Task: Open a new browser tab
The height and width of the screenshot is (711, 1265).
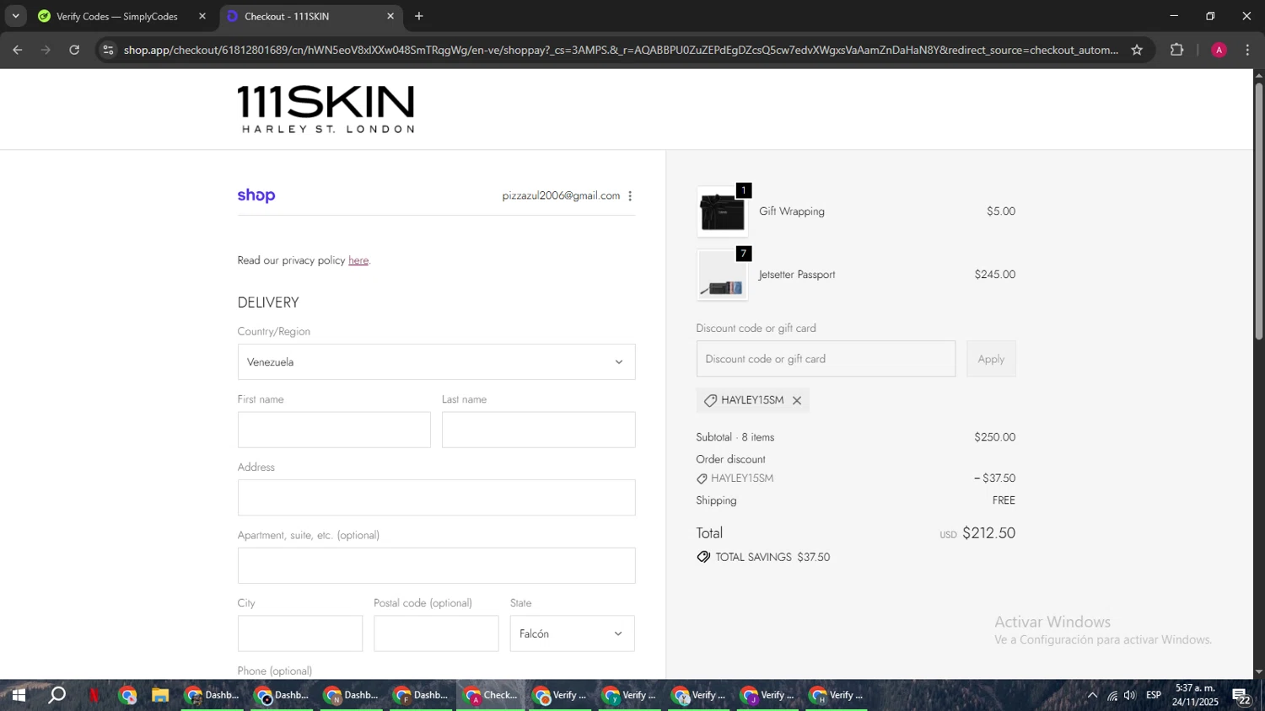Action: click(x=419, y=16)
